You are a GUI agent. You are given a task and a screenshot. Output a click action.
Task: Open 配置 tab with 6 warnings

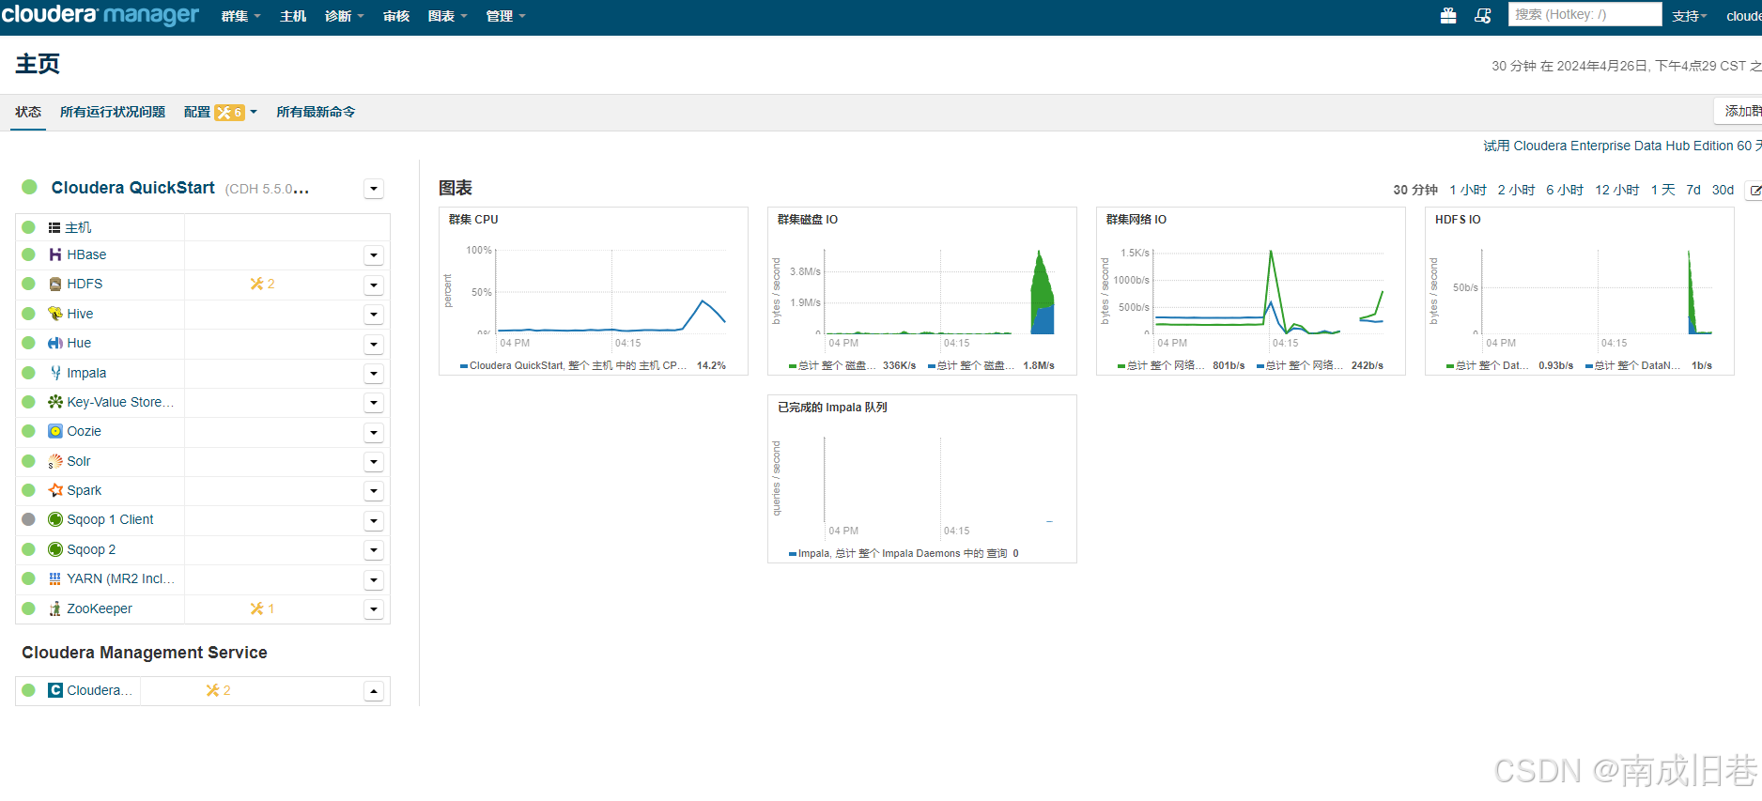[220, 112]
